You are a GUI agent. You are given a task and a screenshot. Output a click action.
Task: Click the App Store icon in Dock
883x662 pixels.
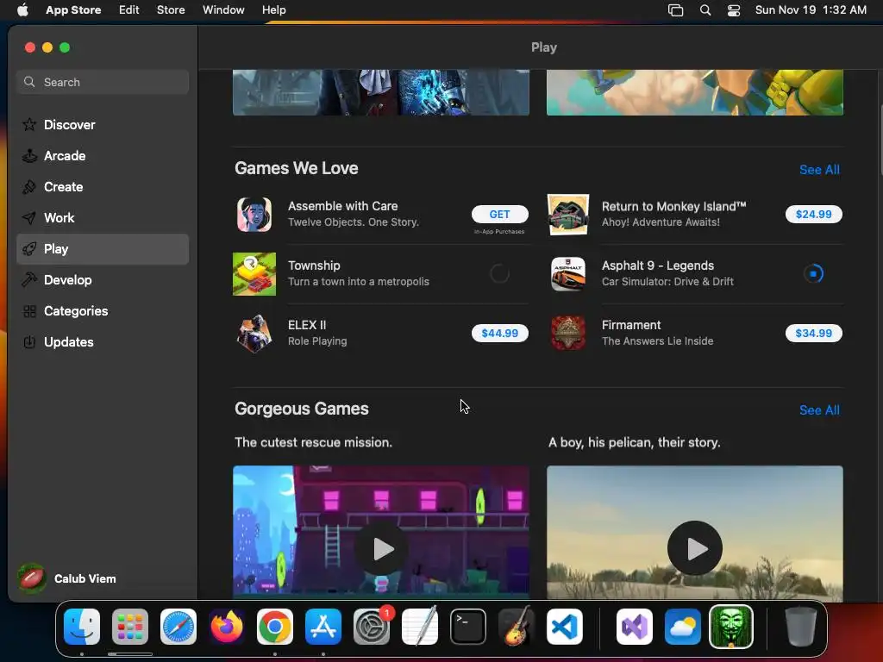(323, 627)
